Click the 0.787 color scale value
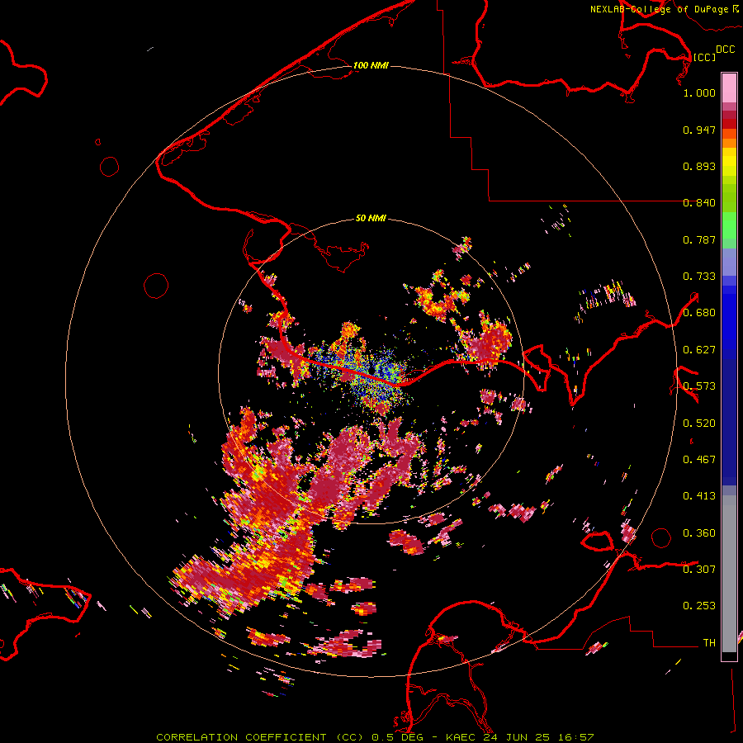This screenshot has height=743, width=743. point(699,239)
